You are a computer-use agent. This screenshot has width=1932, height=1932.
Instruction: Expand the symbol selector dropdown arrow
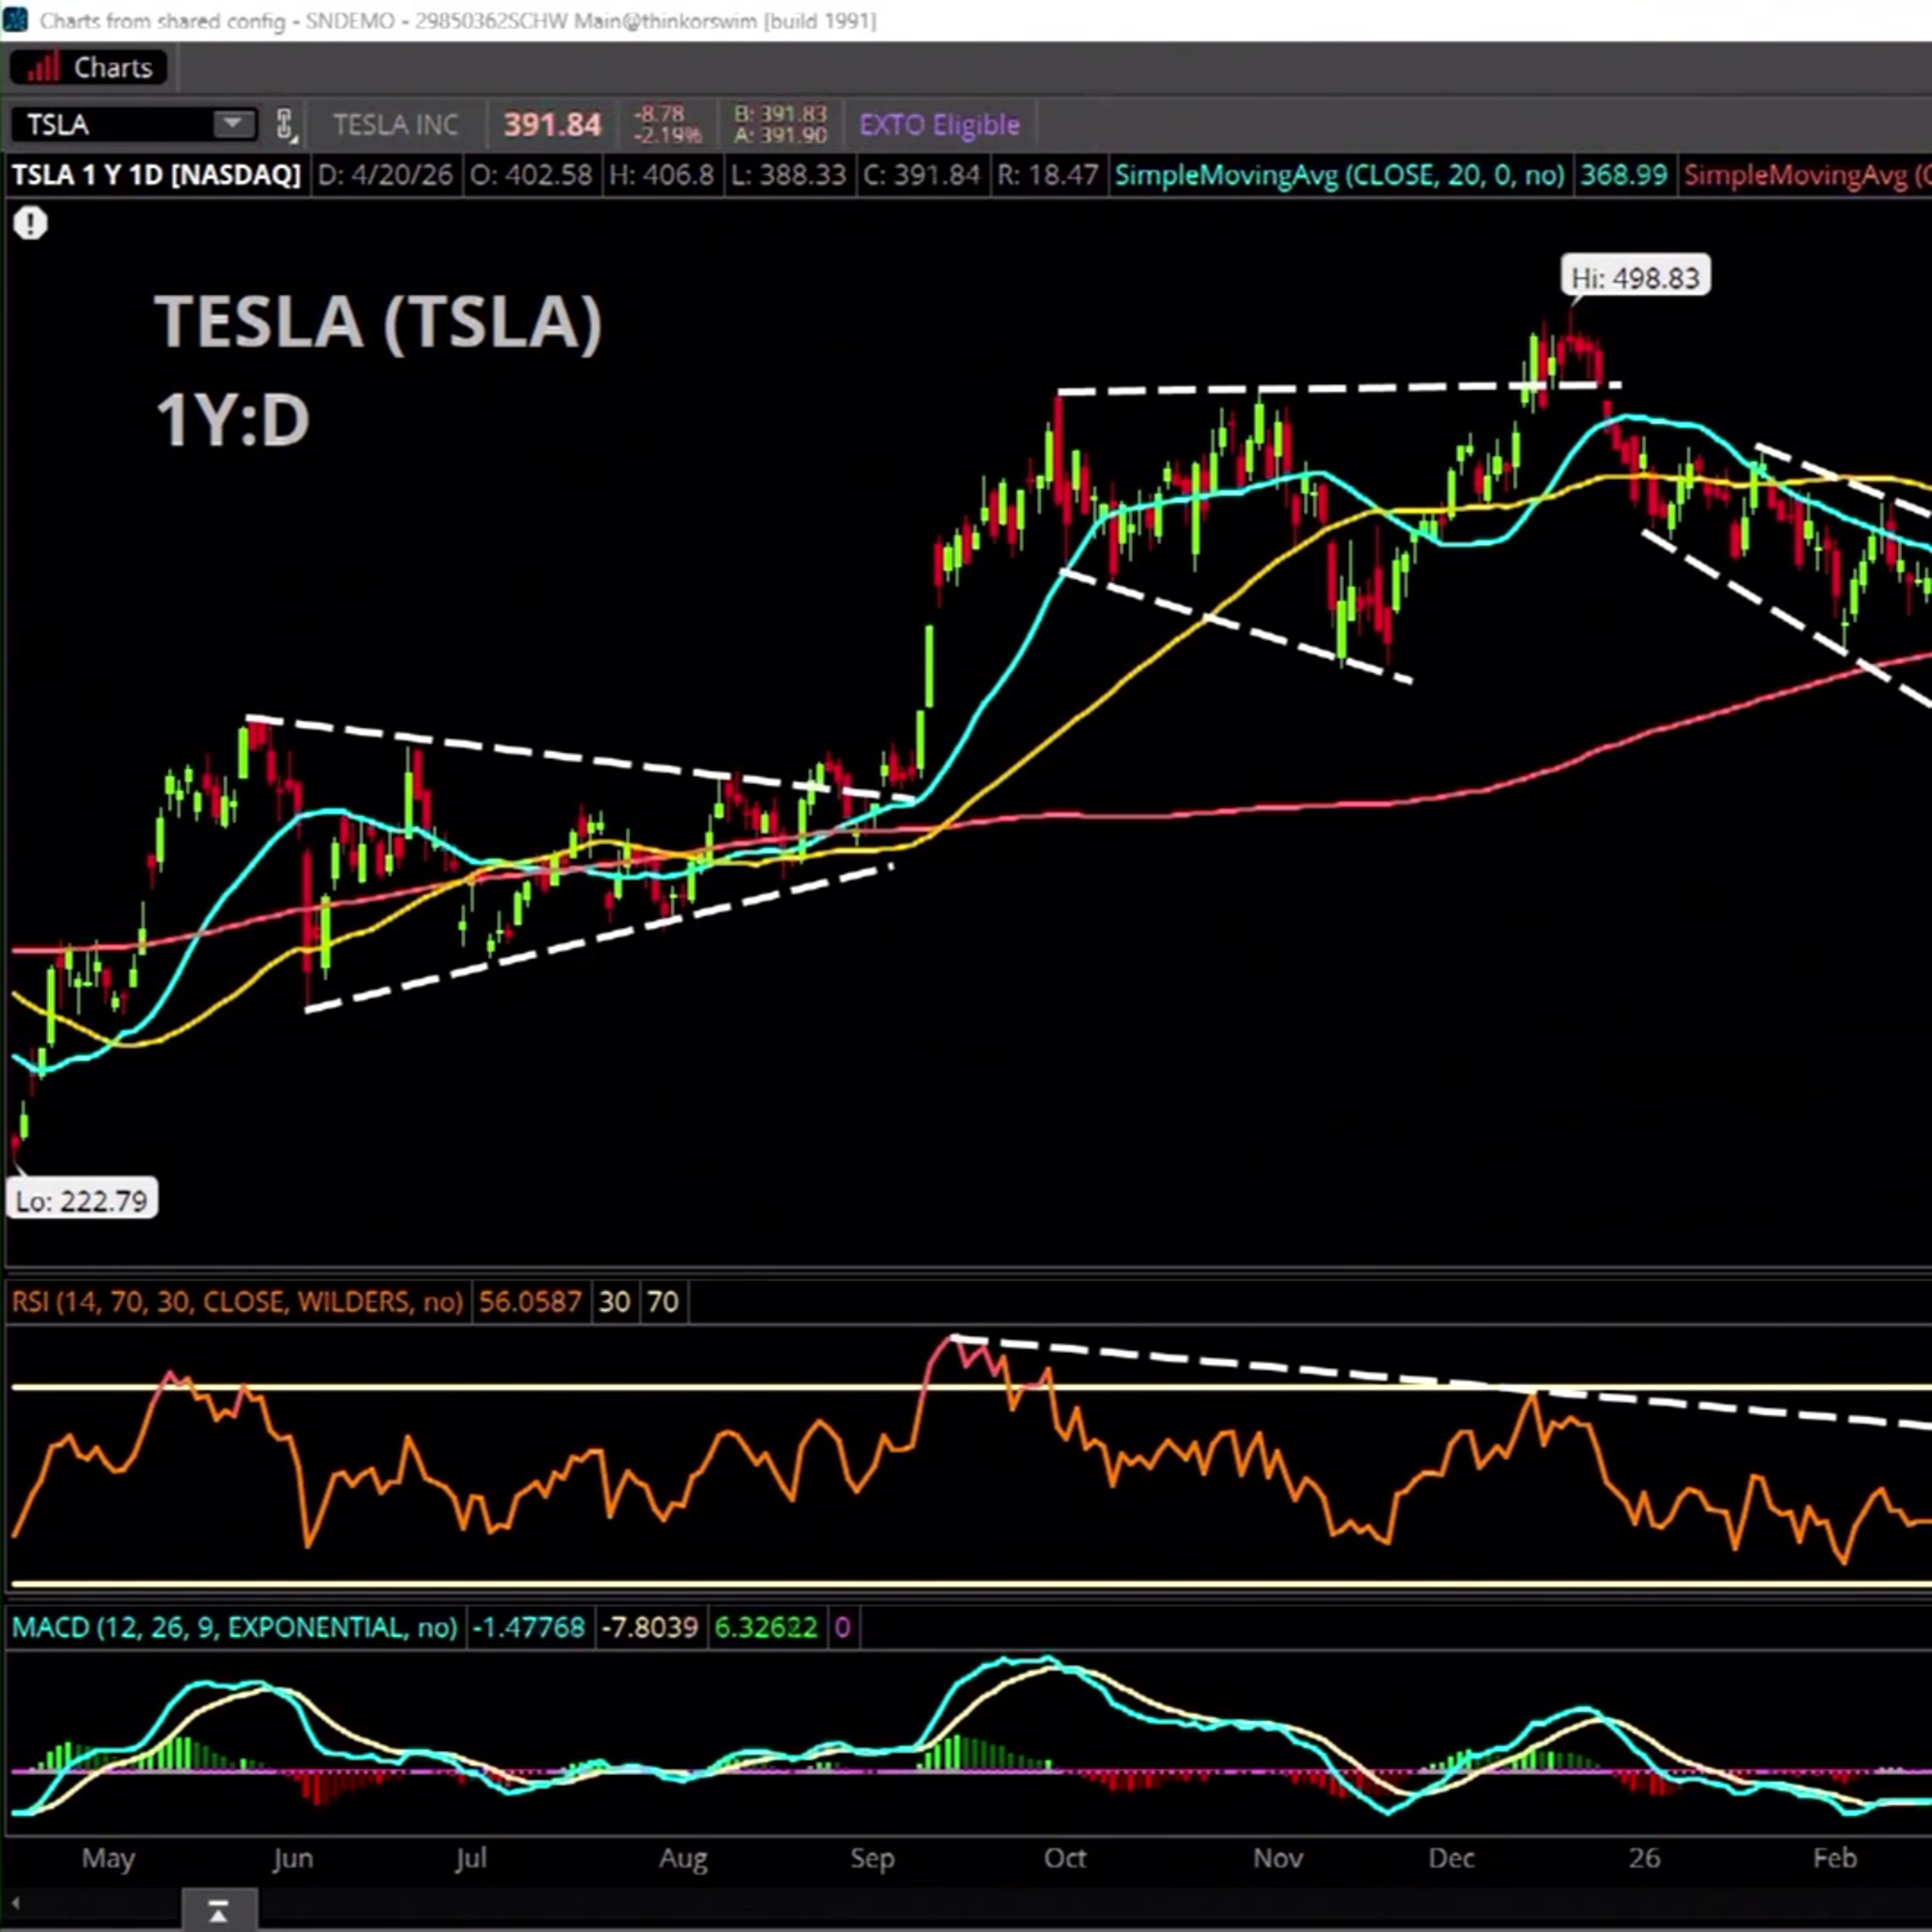233,124
